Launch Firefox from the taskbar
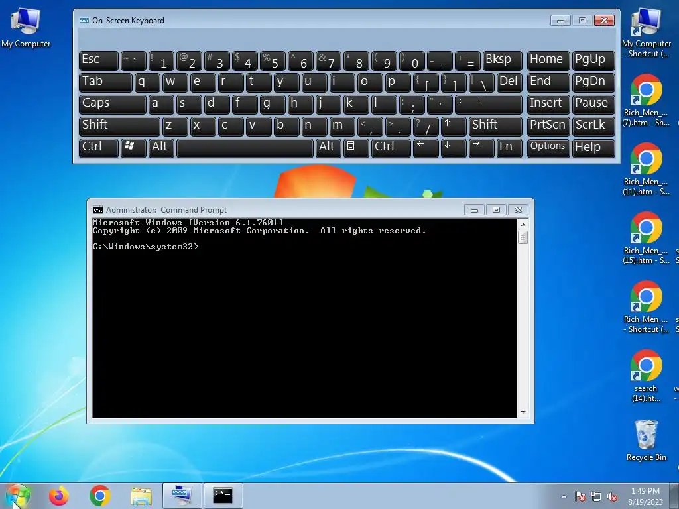Screen dimensions: 679x509 59,496
